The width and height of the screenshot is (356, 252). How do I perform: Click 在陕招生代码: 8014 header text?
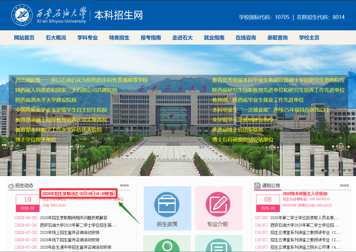[321, 17]
